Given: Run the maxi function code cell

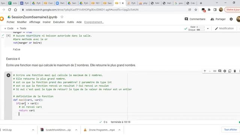Looking at the screenshot, I should [x=8, y=75].
